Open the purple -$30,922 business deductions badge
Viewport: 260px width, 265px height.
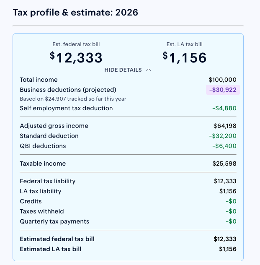(223, 90)
